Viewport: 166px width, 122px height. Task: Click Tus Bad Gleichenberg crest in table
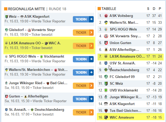click(106, 111)
